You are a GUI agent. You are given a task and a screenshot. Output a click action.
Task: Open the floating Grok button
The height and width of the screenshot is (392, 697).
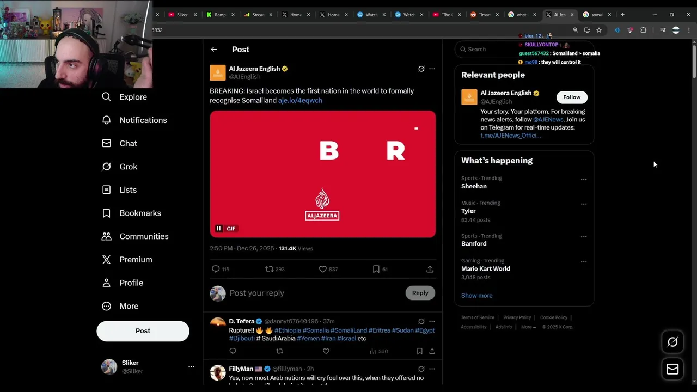(672, 342)
